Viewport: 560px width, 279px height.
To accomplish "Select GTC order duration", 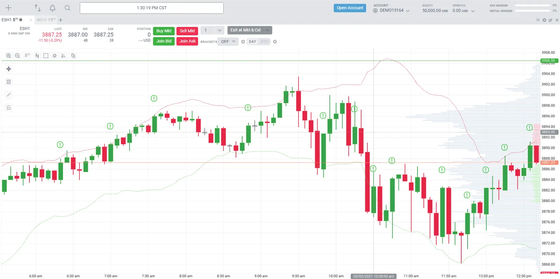I will pos(264,42).
